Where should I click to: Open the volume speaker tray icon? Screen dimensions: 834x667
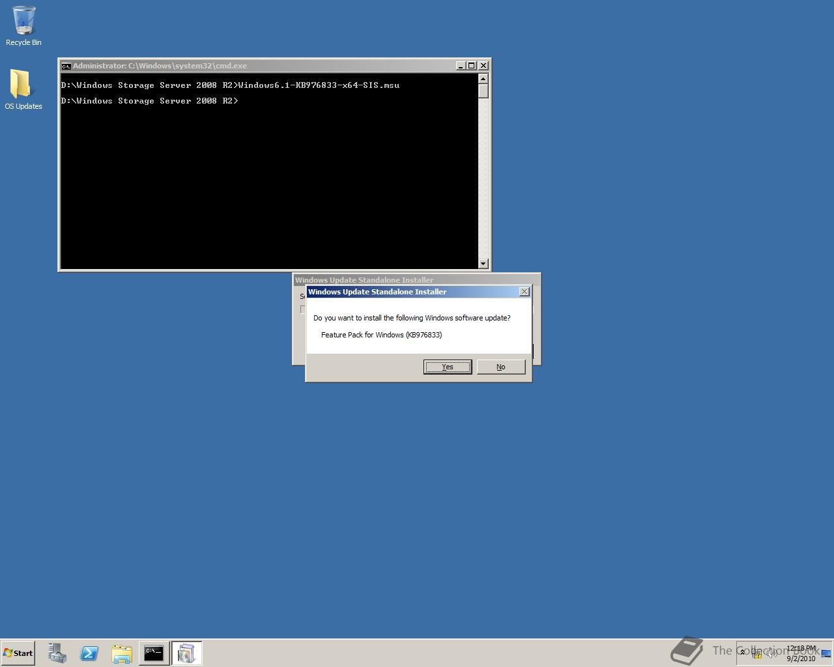pyautogui.click(x=771, y=653)
